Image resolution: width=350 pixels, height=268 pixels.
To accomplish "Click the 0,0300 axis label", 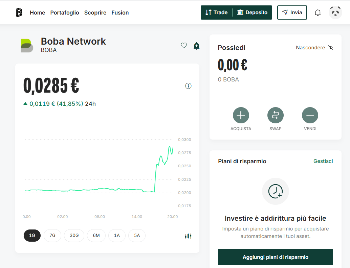I will tap(184, 140).
